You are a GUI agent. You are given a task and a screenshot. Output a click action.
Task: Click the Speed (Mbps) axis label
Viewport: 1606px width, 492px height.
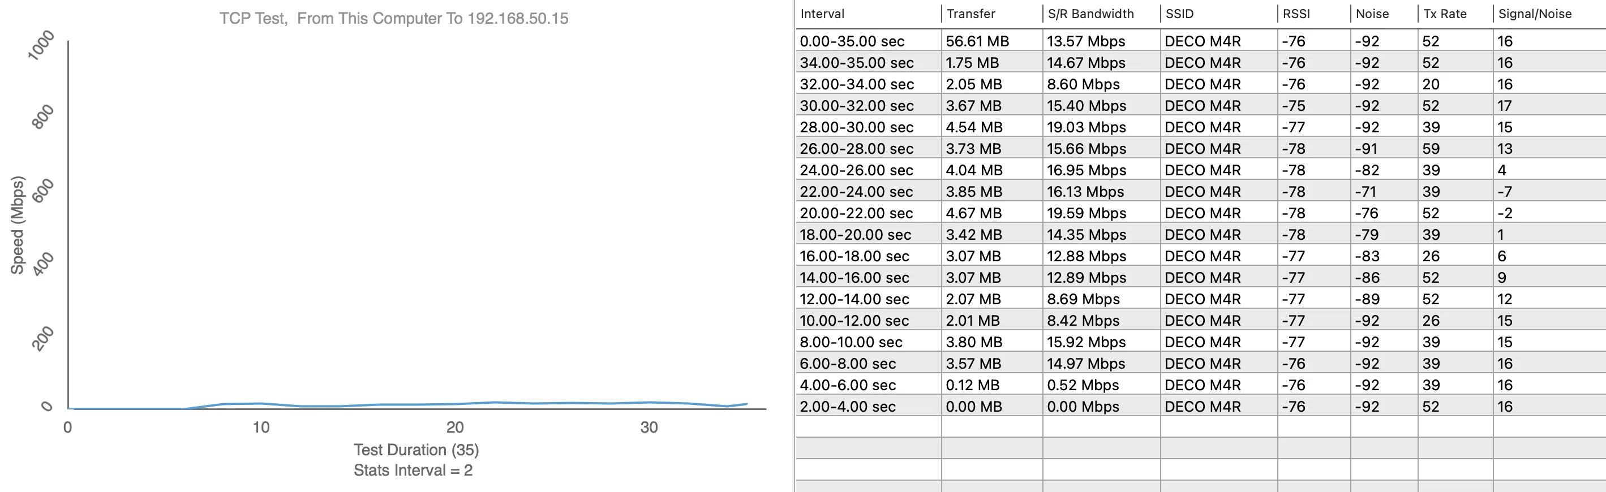tap(17, 226)
